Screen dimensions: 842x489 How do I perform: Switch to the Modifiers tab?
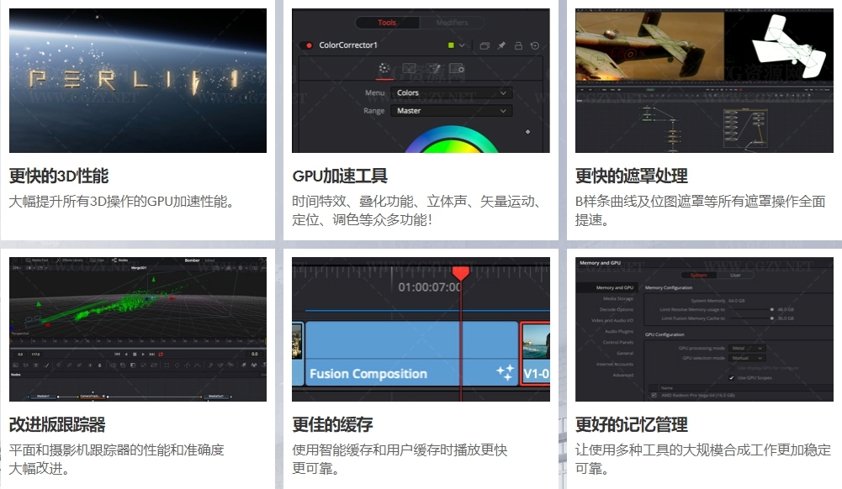[x=452, y=23]
